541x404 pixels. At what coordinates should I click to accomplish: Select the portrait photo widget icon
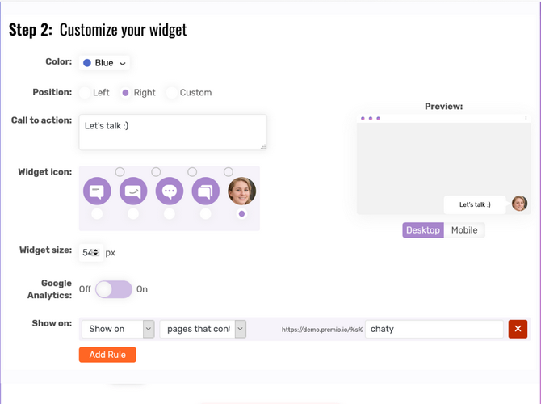(241, 191)
